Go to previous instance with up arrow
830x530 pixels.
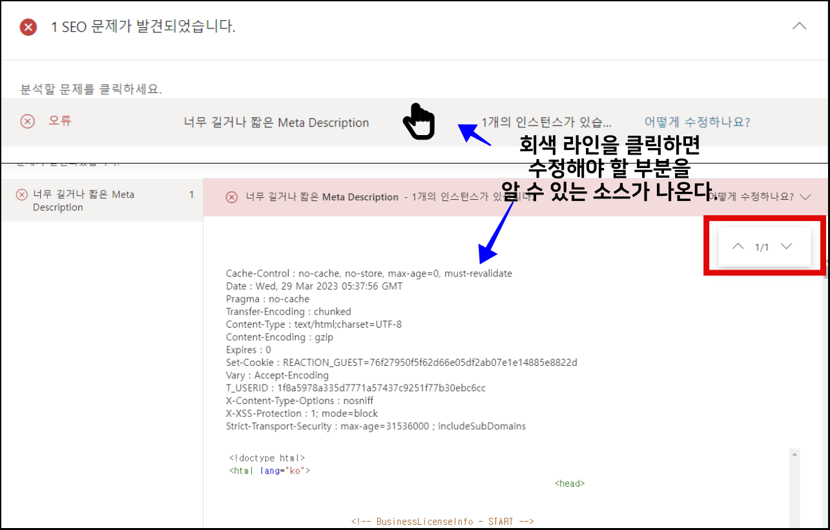(x=738, y=246)
